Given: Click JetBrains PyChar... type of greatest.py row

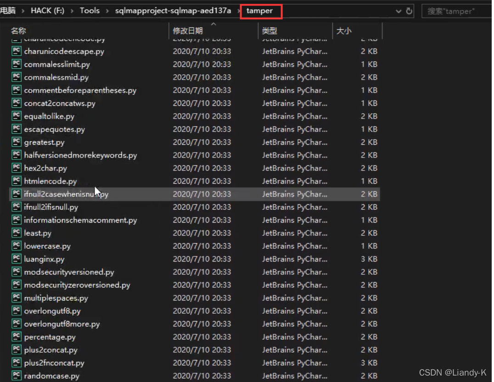Looking at the screenshot, I should (x=295, y=142).
